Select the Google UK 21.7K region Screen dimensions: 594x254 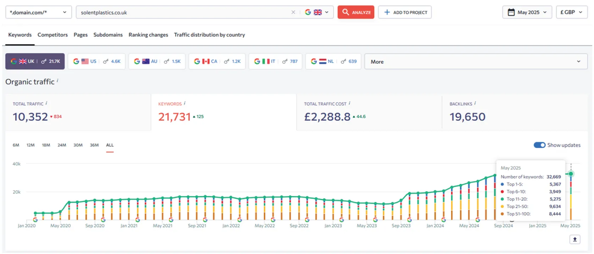(35, 61)
